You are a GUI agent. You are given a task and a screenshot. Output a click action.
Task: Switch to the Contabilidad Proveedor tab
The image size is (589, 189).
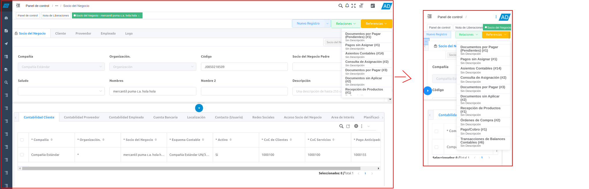coord(81,117)
